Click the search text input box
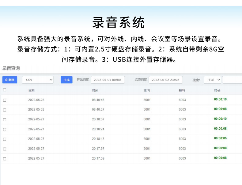The width and height of the screenshot is (242, 185). tap(232, 80)
